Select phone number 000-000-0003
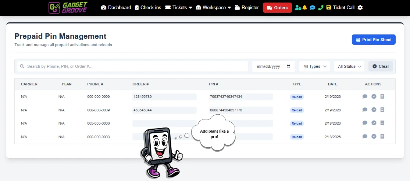This screenshot has width=410, height=181. pos(98,137)
